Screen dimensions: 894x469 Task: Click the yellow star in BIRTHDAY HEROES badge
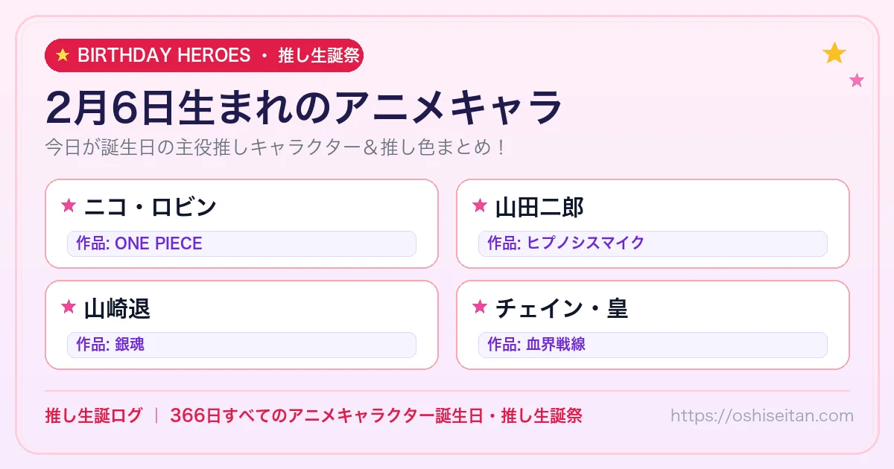click(x=63, y=55)
